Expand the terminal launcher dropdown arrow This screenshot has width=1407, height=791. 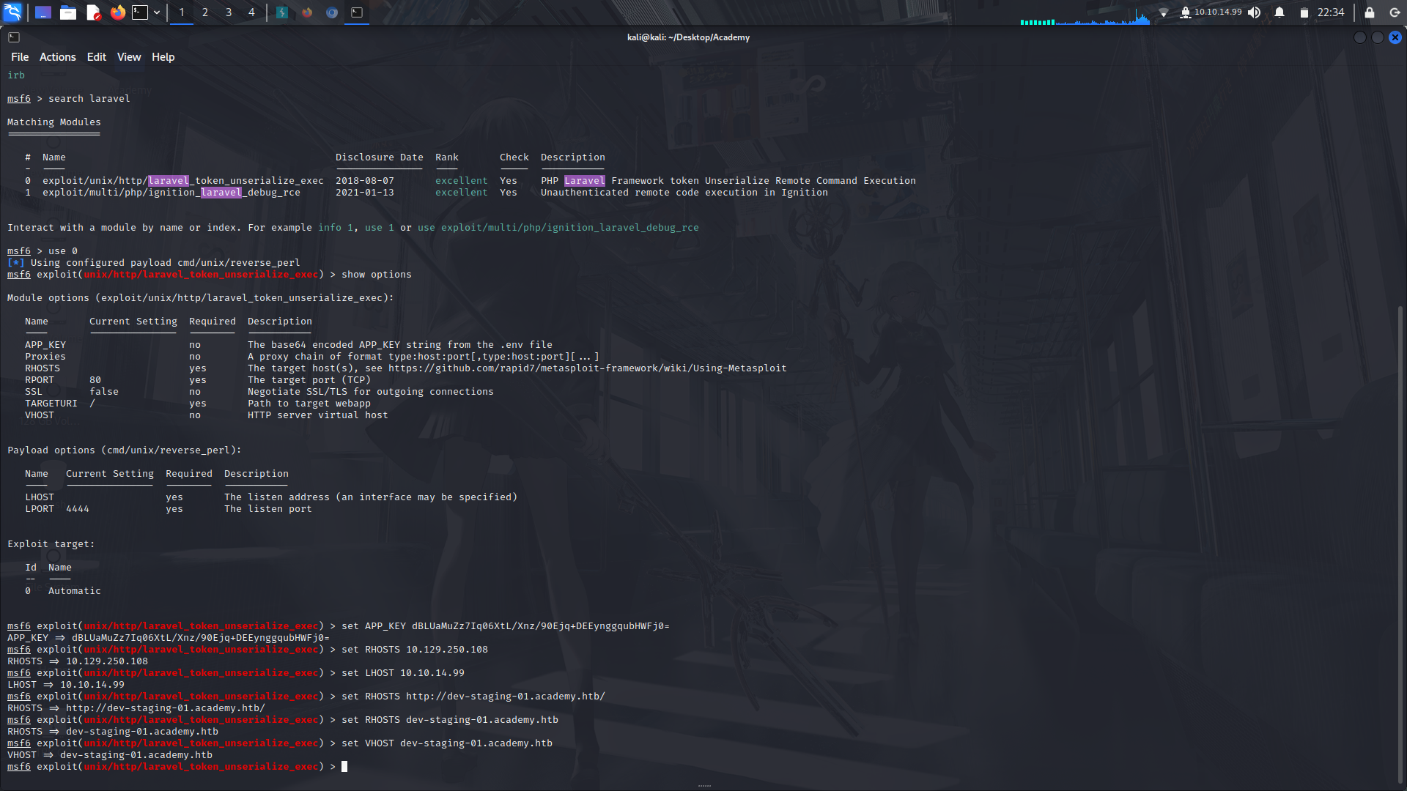[156, 12]
